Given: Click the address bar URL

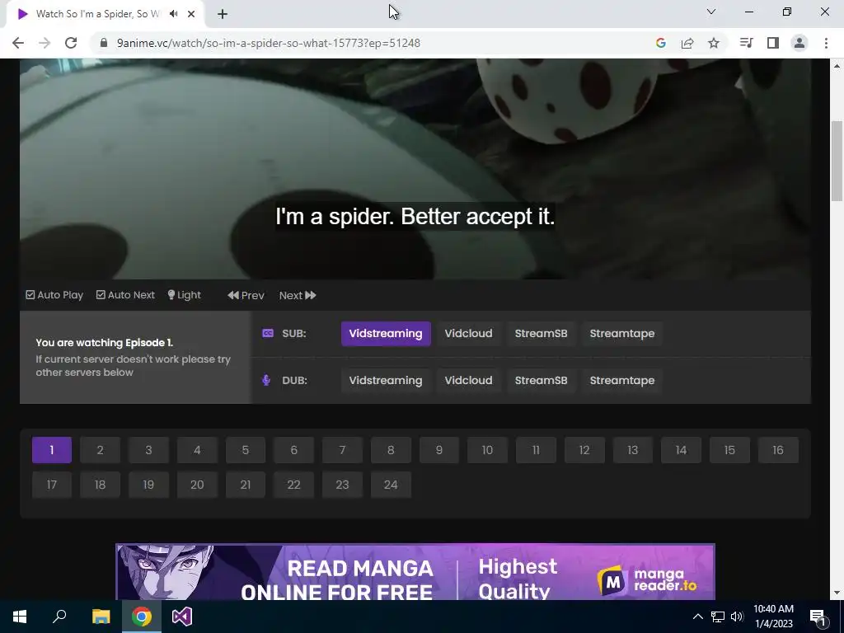Looking at the screenshot, I should coord(268,43).
